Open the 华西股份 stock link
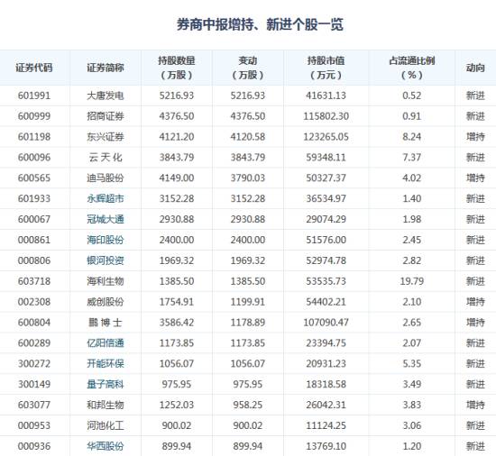The height and width of the screenshot is (456, 496). [106, 446]
